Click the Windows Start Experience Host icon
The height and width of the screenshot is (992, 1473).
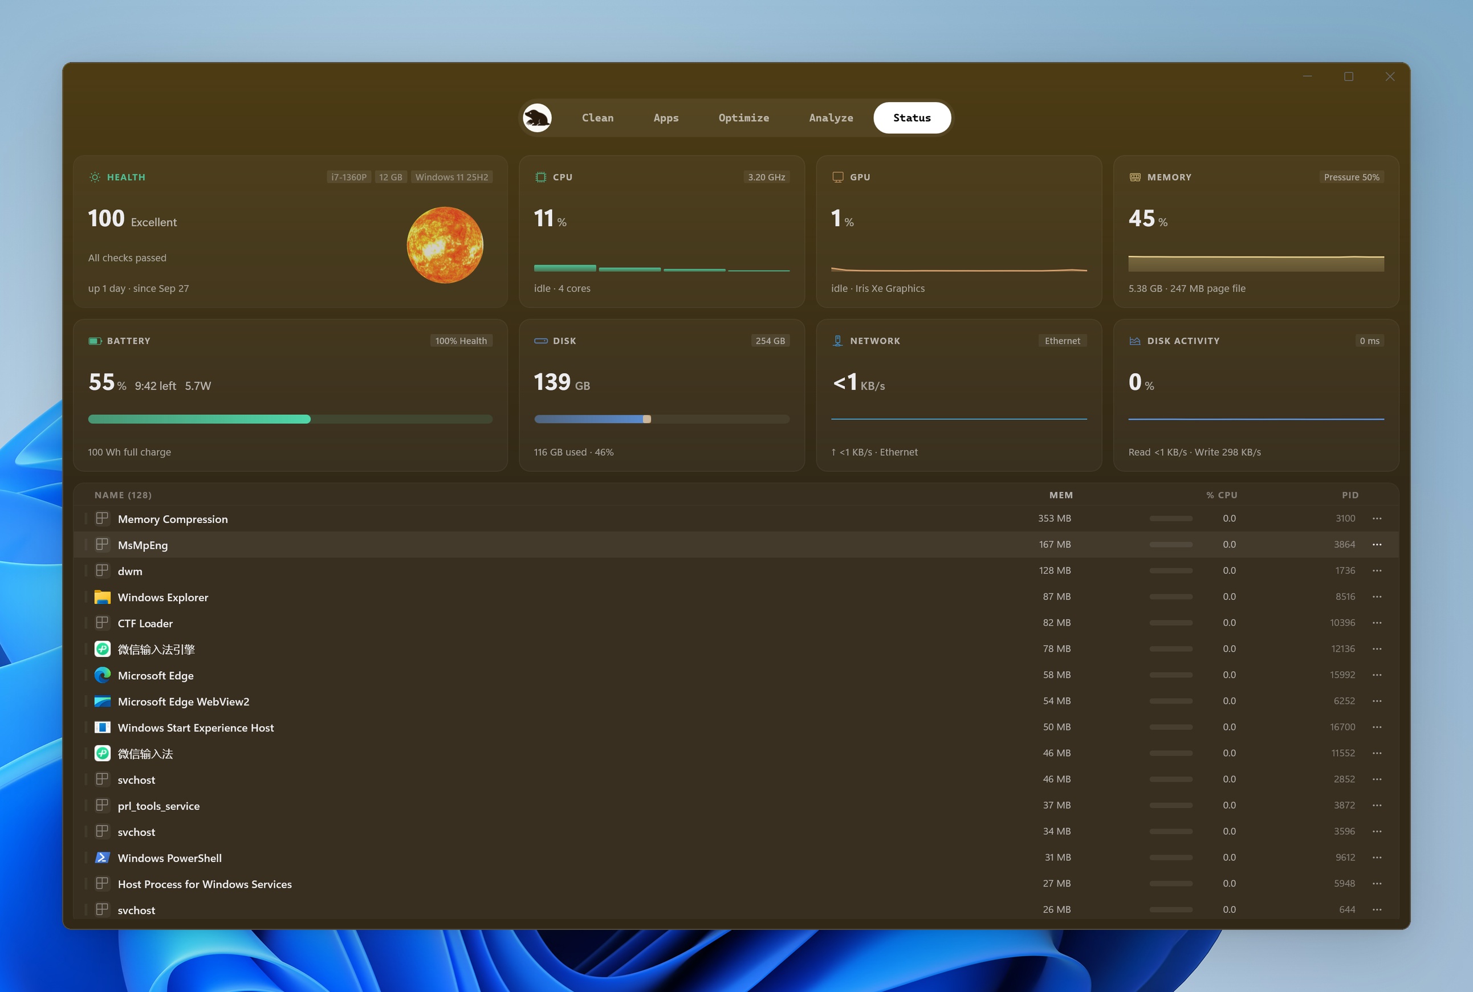102,728
